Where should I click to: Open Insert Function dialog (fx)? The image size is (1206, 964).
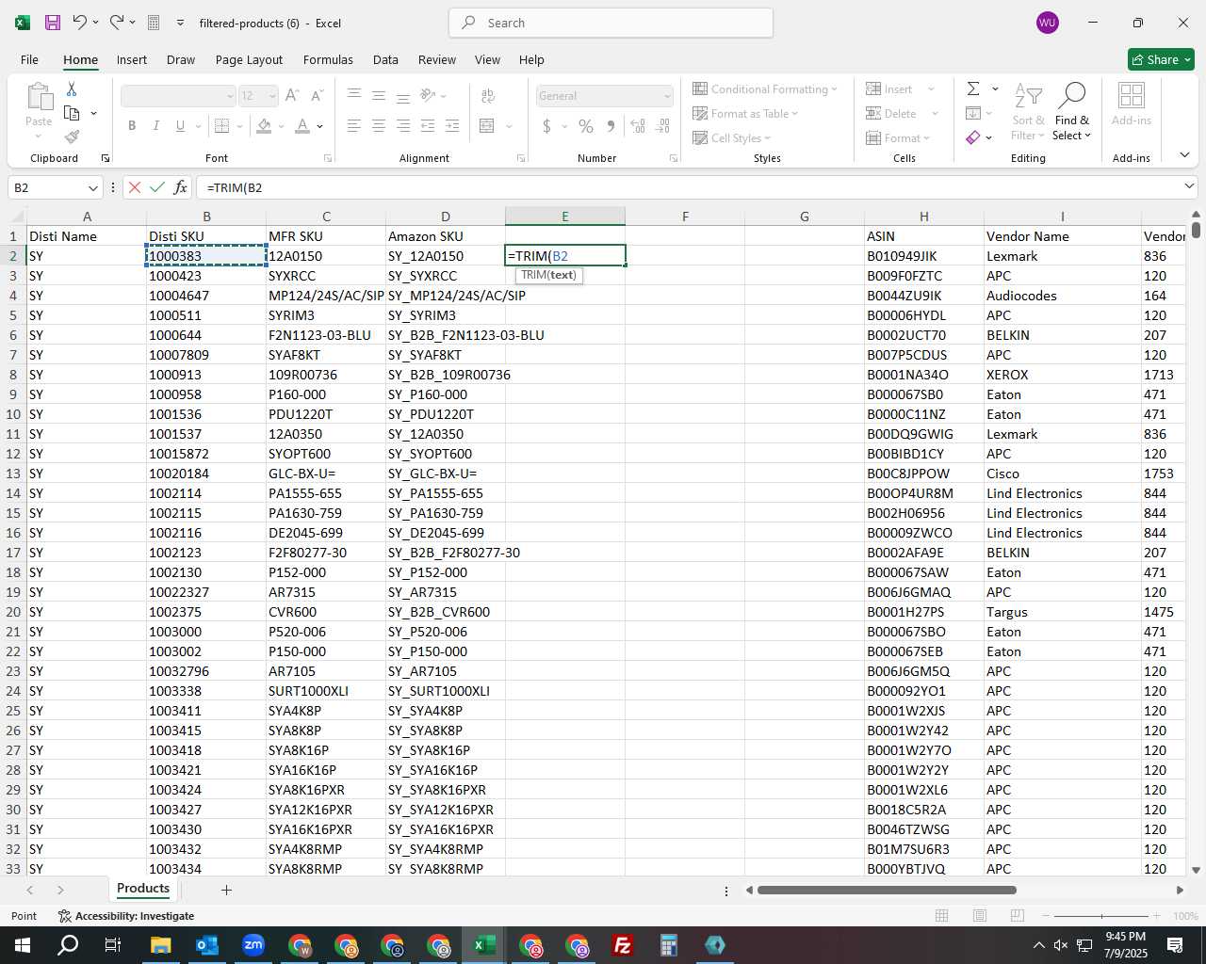click(x=180, y=187)
